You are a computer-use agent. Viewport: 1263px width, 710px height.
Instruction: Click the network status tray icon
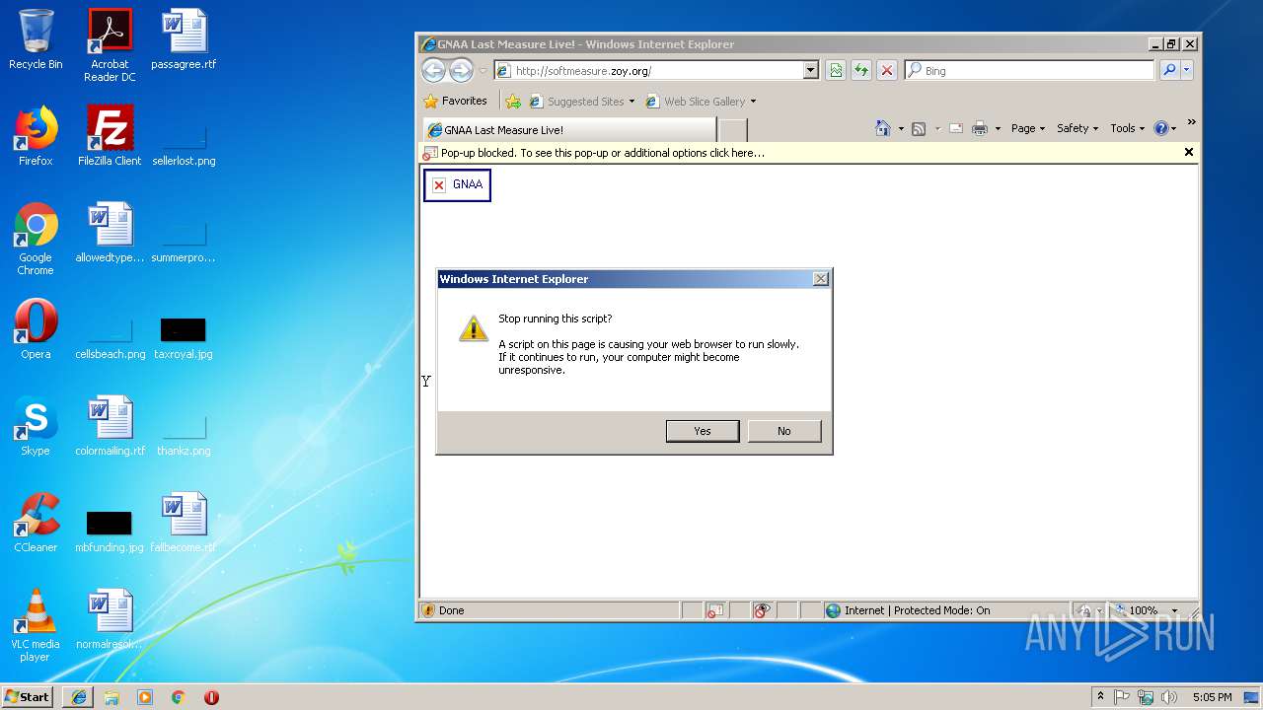pyautogui.click(x=1146, y=697)
